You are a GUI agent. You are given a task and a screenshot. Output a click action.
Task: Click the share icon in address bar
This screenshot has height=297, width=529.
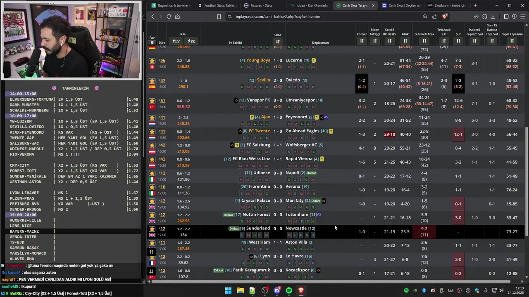pos(434,16)
